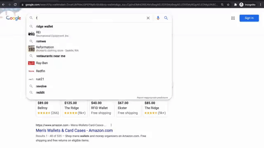
Task: Open the $67.00 Ekster product card
Action: [x=128, y=108]
